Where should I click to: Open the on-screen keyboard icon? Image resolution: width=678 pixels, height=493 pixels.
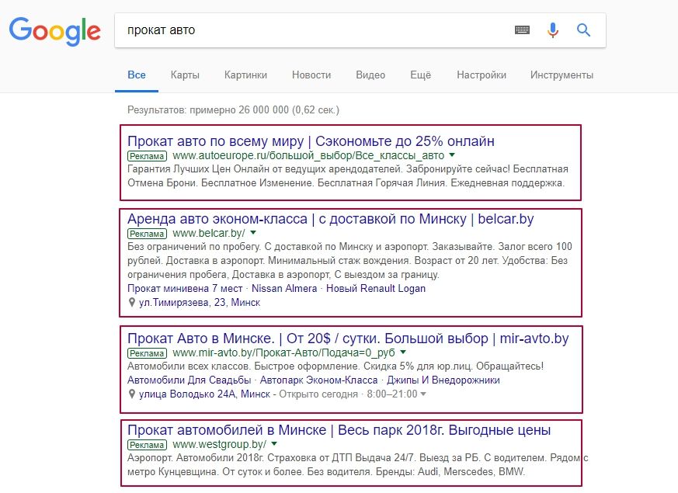523,30
